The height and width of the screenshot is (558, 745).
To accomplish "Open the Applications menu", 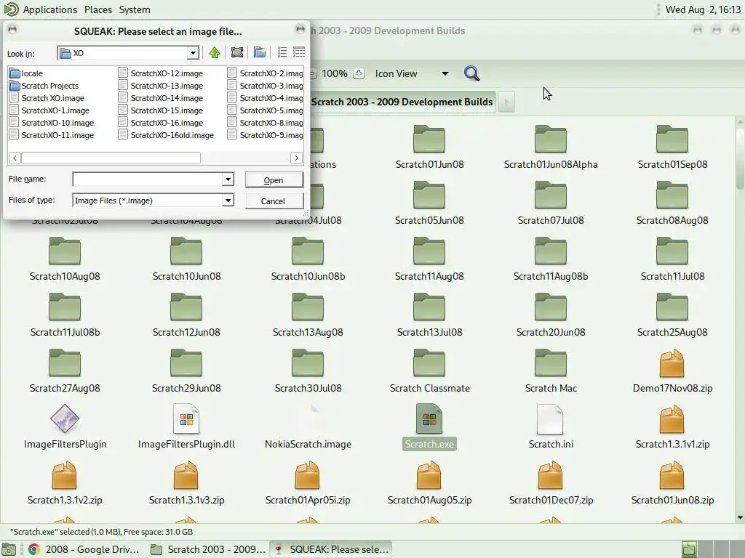I will 50,9.
